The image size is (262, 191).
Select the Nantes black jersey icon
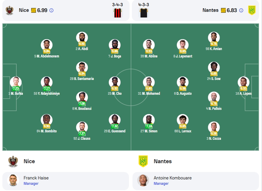pos(144,13)
